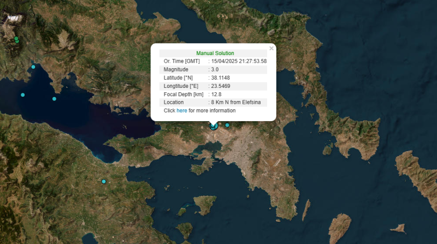This screenshot has width=437, height=244.
Task: Click the Focal Depth value 12.8
Action: pyautogui.click(x=216, y=94)
